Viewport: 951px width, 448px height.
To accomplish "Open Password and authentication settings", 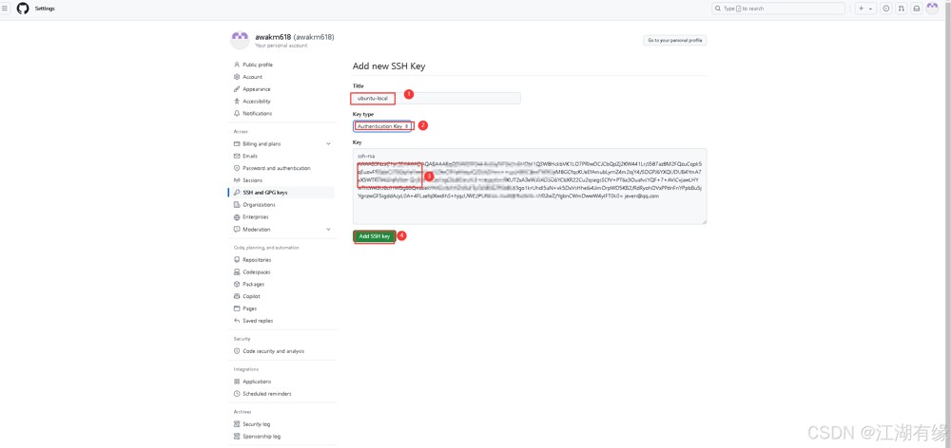I will pos(277,168).
